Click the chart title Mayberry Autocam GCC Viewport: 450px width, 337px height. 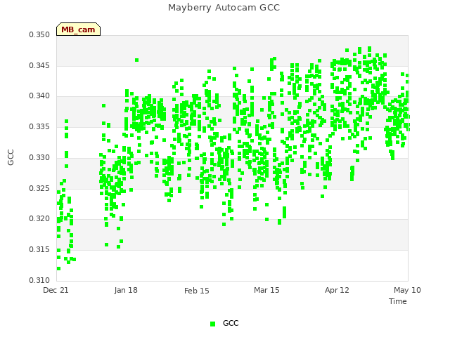(x=224, y=8)
